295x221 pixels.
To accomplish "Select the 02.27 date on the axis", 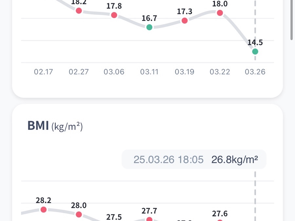I will tap(79, 72).
